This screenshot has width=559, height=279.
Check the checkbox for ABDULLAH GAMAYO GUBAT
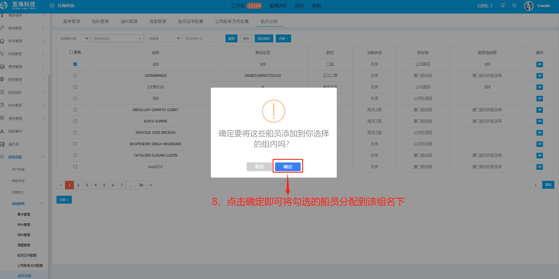(75, 110)
